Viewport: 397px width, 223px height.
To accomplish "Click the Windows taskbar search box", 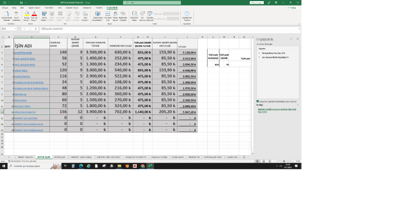I will click(x=34, y=166).
